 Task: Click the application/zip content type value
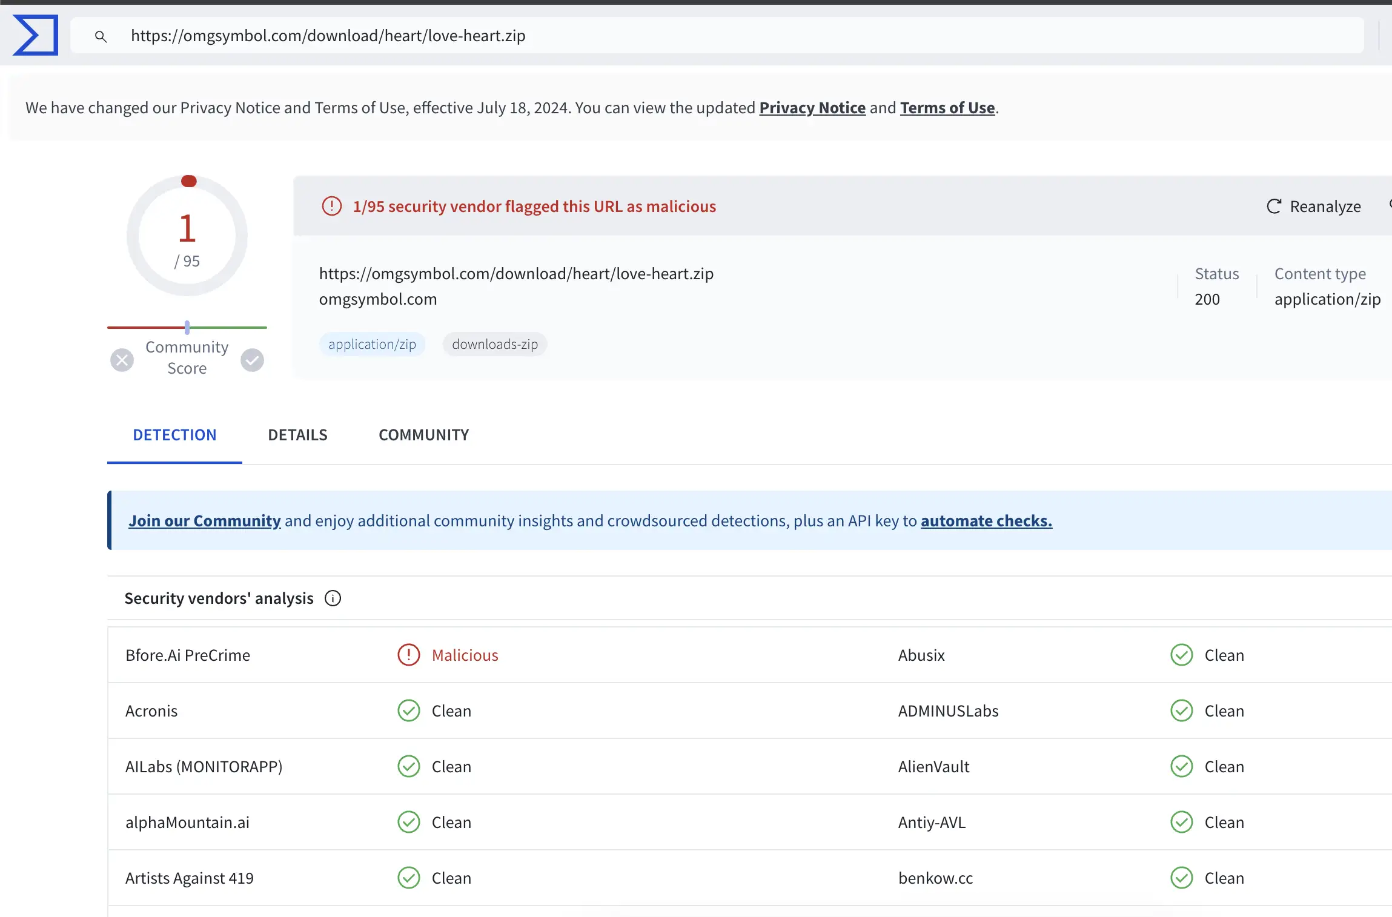coord(1327,299)
